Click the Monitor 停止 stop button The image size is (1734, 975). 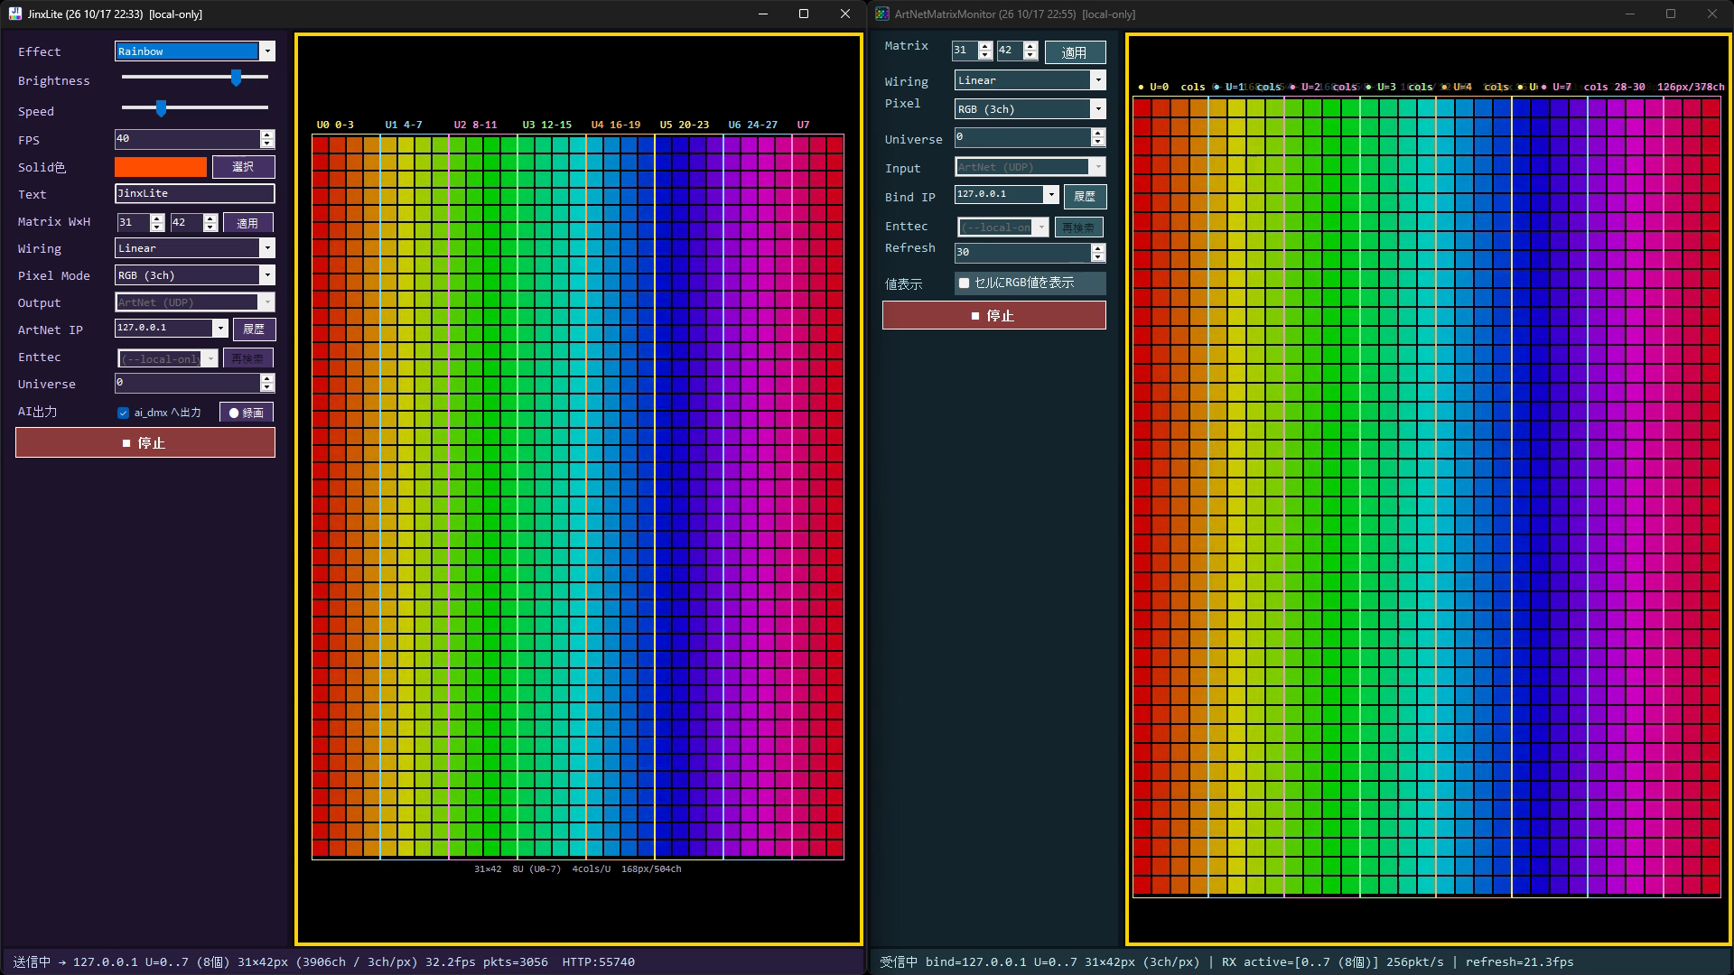(x=994, y=315)
